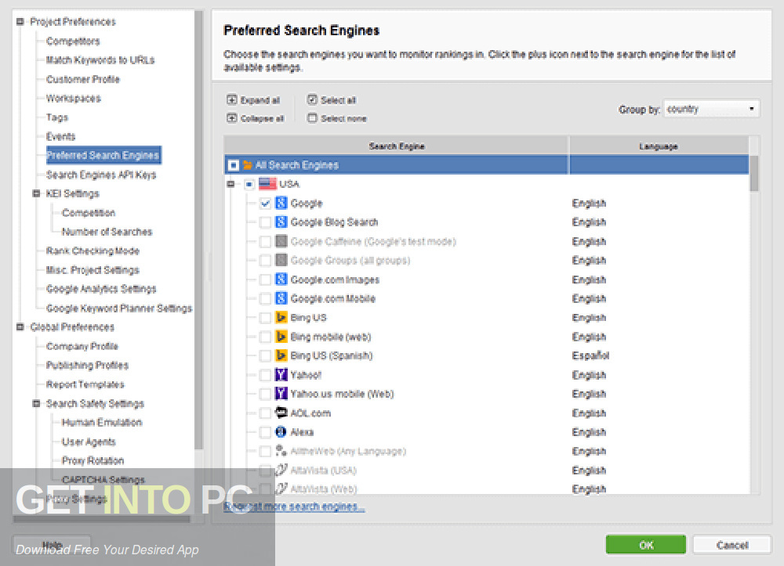Click the Search Engine column header
The width and height of the screenshot is (784, 566).
[397, 146]
